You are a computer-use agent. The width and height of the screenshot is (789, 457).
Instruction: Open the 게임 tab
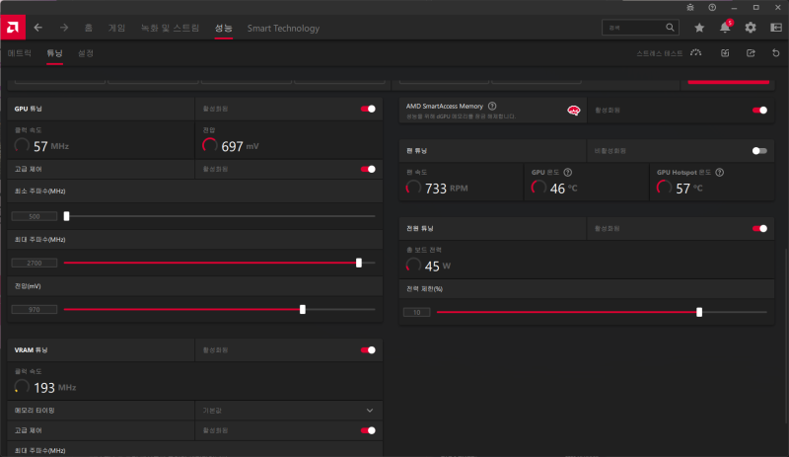click(x=116, y=29)
